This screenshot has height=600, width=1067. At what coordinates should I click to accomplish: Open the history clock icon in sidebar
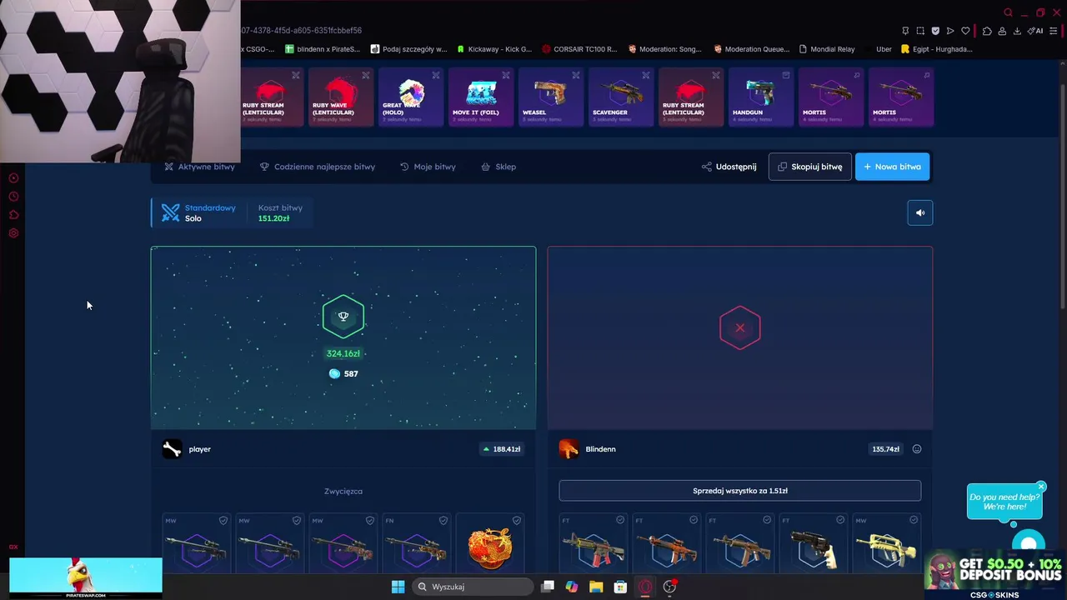(x=13, y=197)
